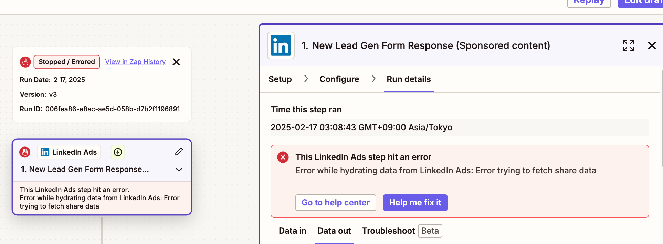This screenshot has width=663, height=244.
Task: Click chevron between Configure and Run details
Action: [x=373, y=79]
